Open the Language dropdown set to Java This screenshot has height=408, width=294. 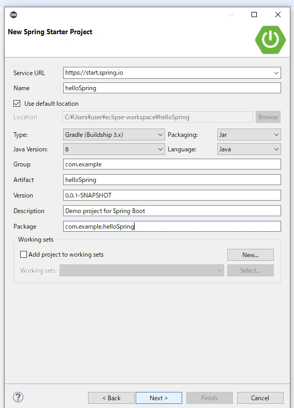249,149
